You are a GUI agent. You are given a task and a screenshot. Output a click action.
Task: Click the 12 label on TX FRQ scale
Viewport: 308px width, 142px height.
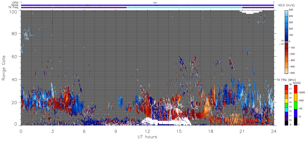pos(291,111)
